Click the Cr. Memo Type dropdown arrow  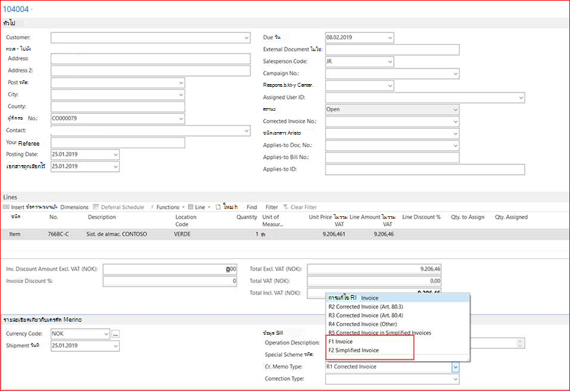[455, 367]
